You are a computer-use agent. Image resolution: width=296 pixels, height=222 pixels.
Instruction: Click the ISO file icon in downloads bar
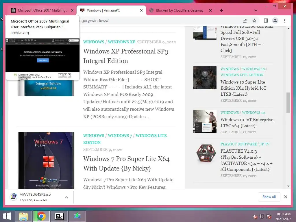coord(14,197)
